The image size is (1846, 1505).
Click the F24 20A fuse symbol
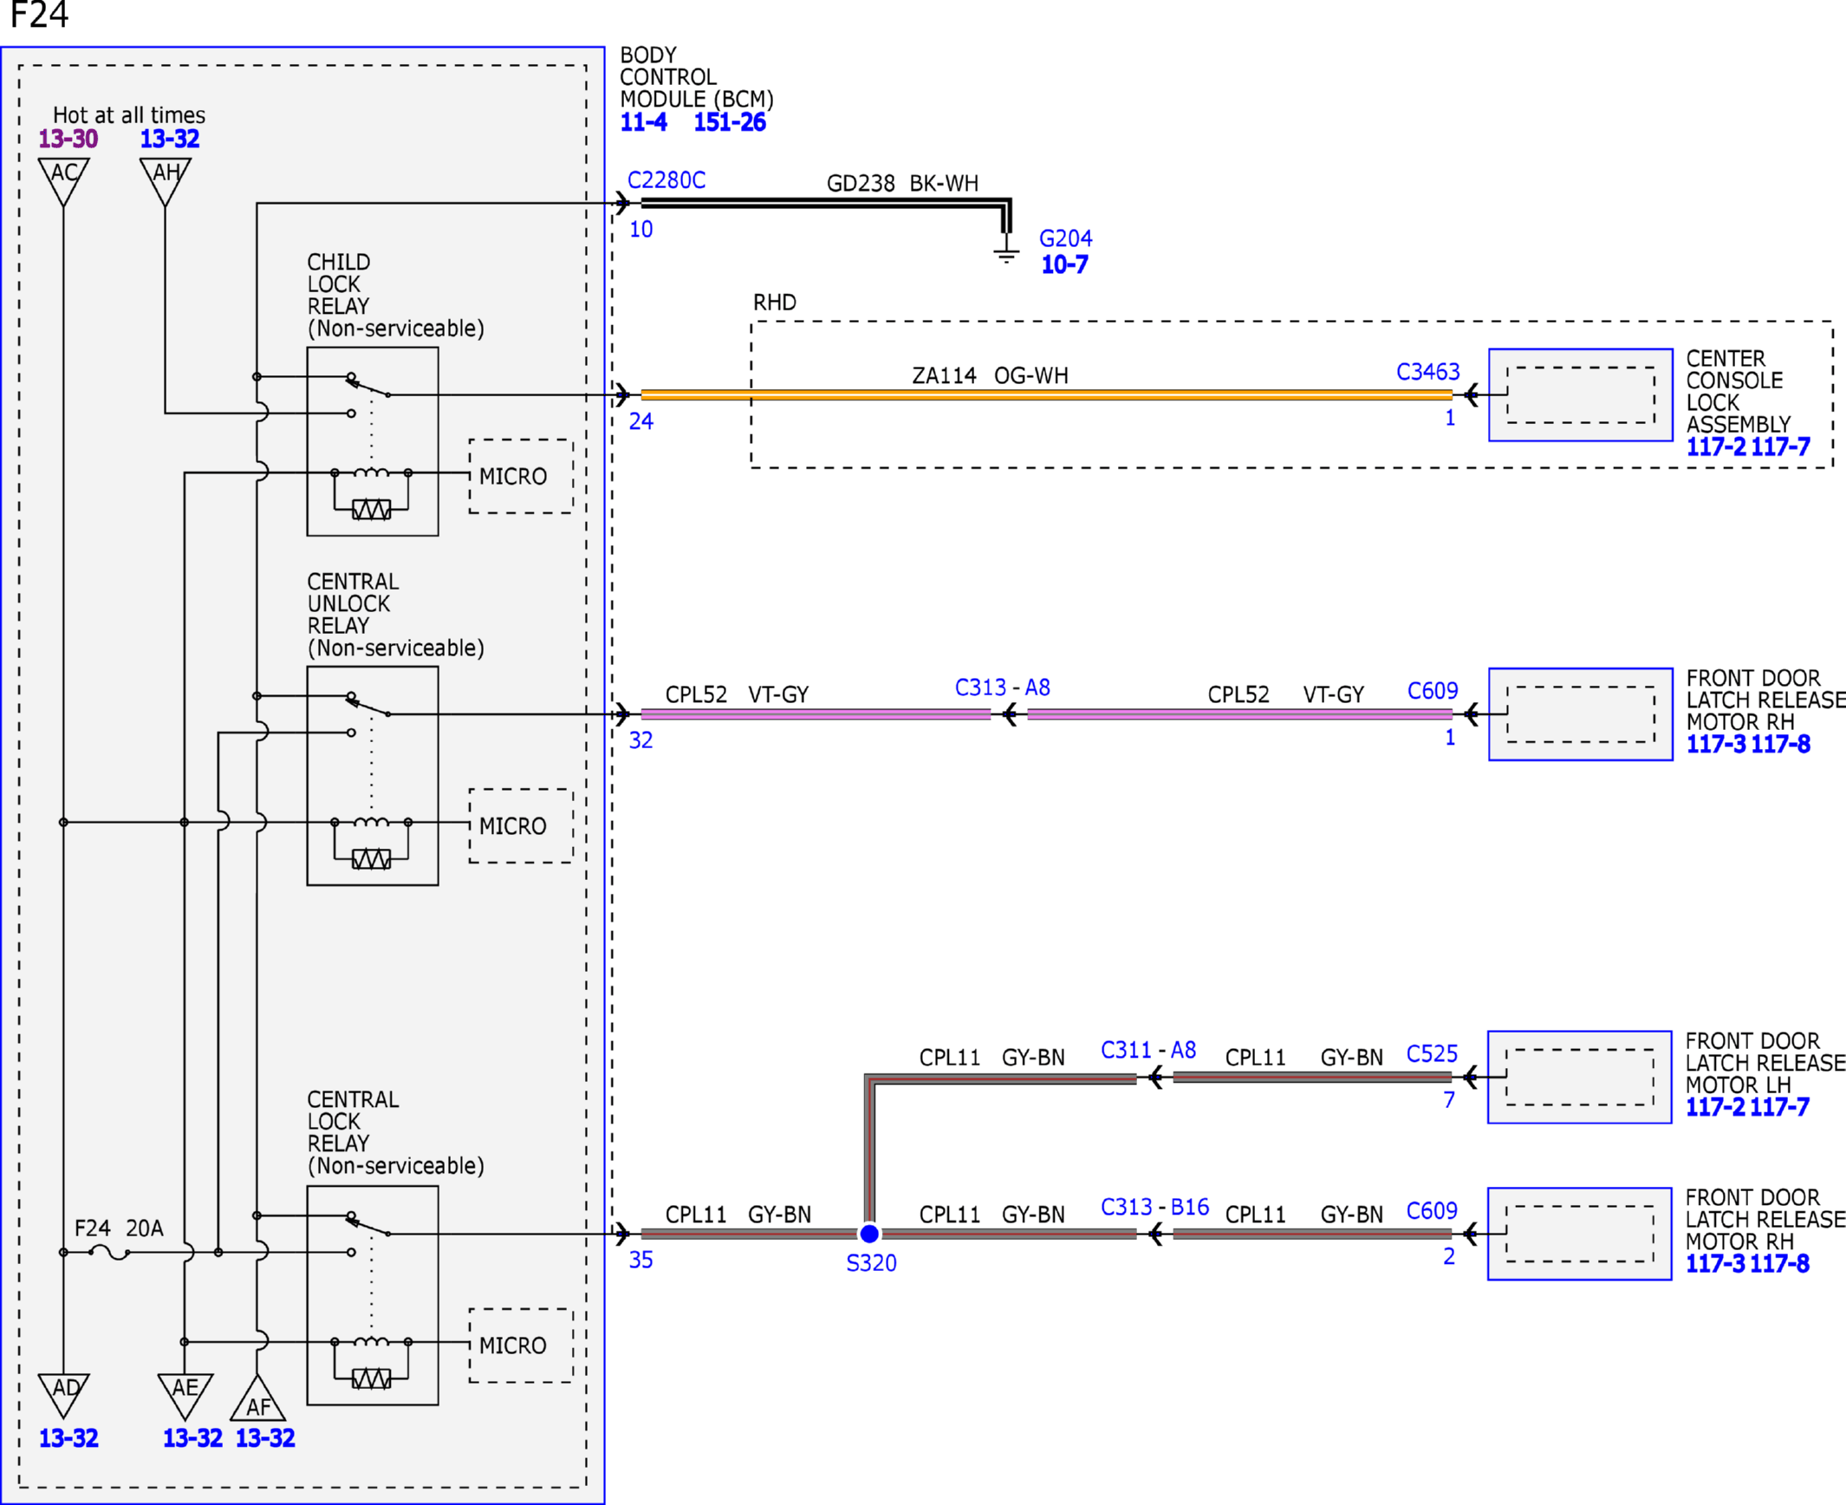[109, 1252]
